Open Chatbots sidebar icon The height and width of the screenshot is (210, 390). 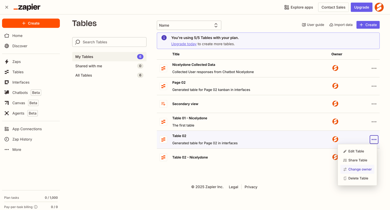pyautogui.click(x=7, y=93)
